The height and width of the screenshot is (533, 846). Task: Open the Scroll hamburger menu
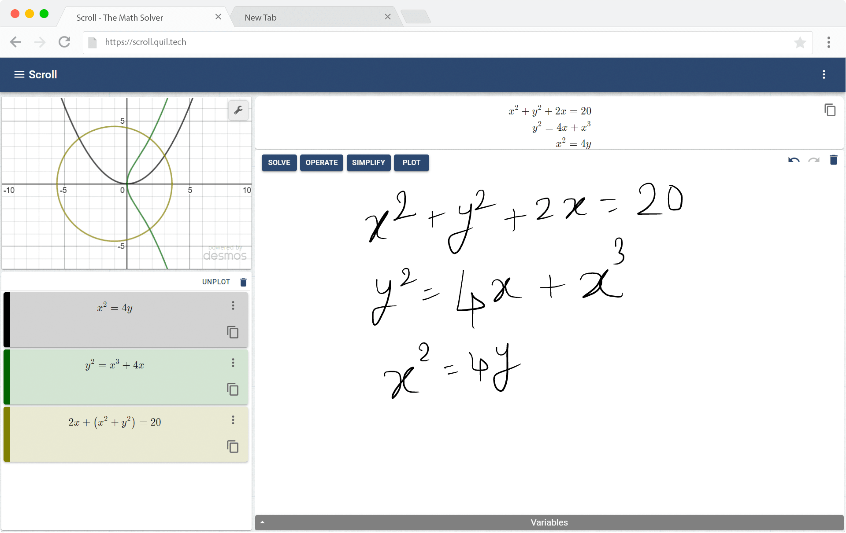click(x=19, y=74)
